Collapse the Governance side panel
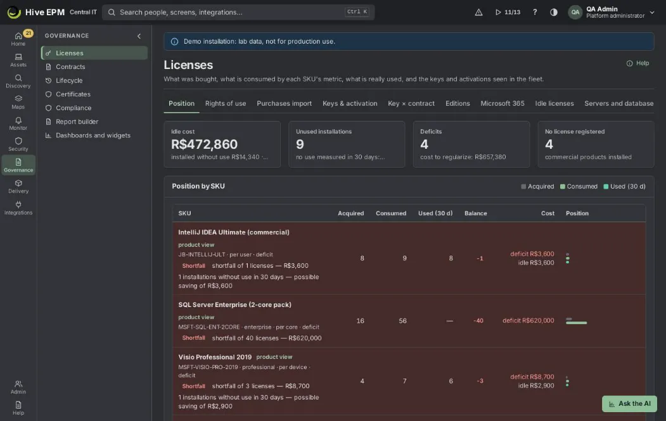This screenshot has height=421, width=666. [x=139, y=36]
